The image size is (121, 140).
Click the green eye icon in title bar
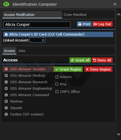click(6, 4)
